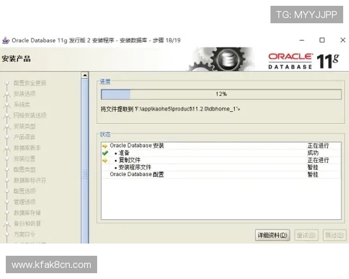Select the 数据库标识符 step in sidebar
This screenshot has height=279, width=349.
point(30,180)
